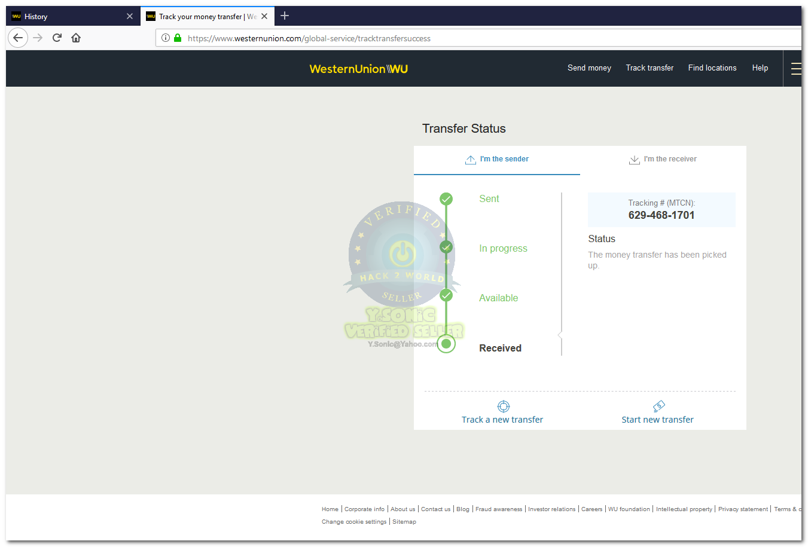The width and height of the screenshot is (808, 547).
Task: Click the money icon above Start new transfer
Action: [x=658, y=407]
